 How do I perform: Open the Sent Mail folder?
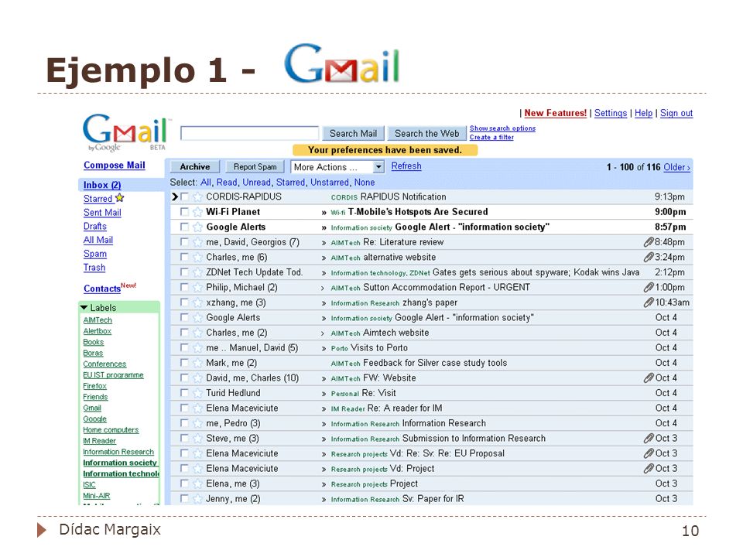(x=102, y=213)
